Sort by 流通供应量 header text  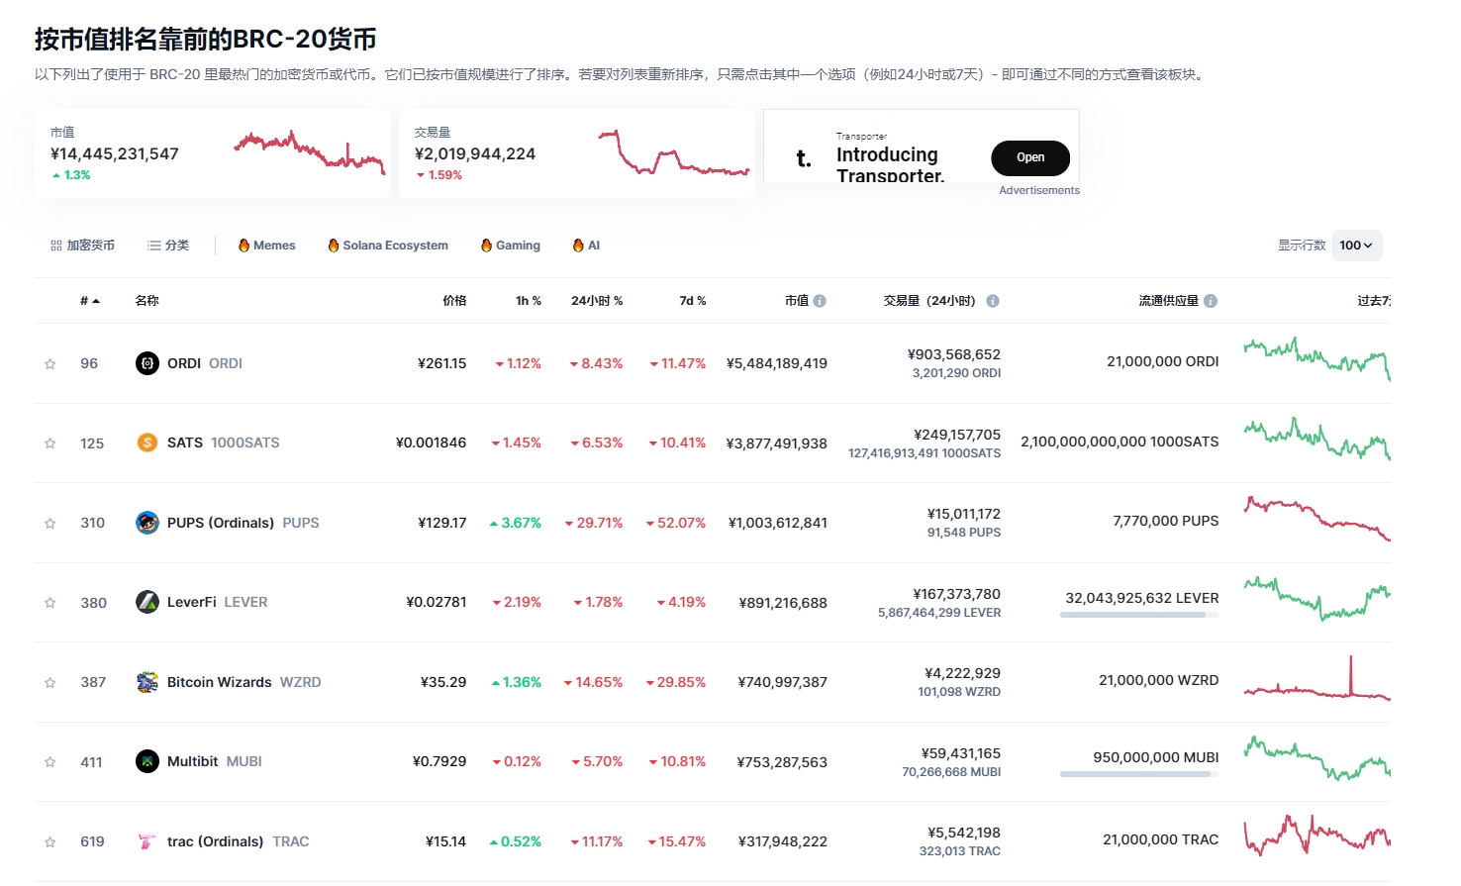point(1168,301)
